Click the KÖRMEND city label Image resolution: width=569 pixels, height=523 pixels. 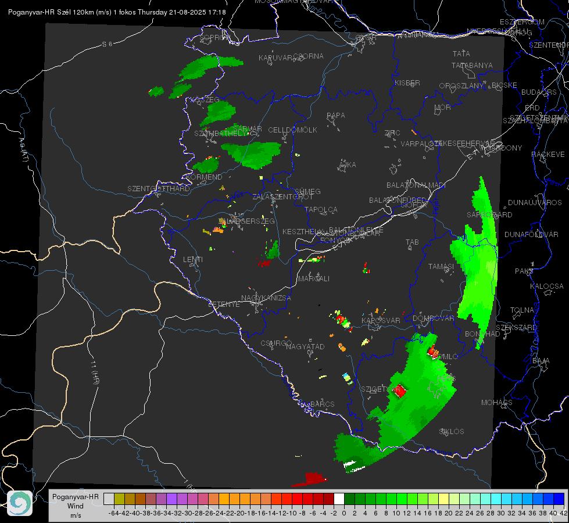pyautogui.click(x=203, y=177)
